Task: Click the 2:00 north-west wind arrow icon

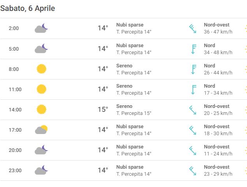Action: point(192,28)
